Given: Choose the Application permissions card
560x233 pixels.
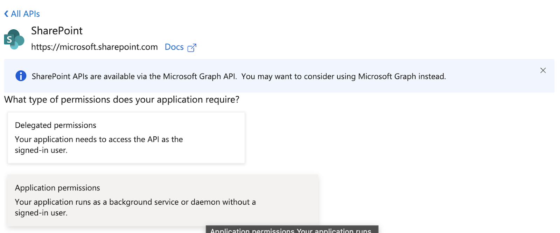Looking at the screenshot, I should [163, 200].
